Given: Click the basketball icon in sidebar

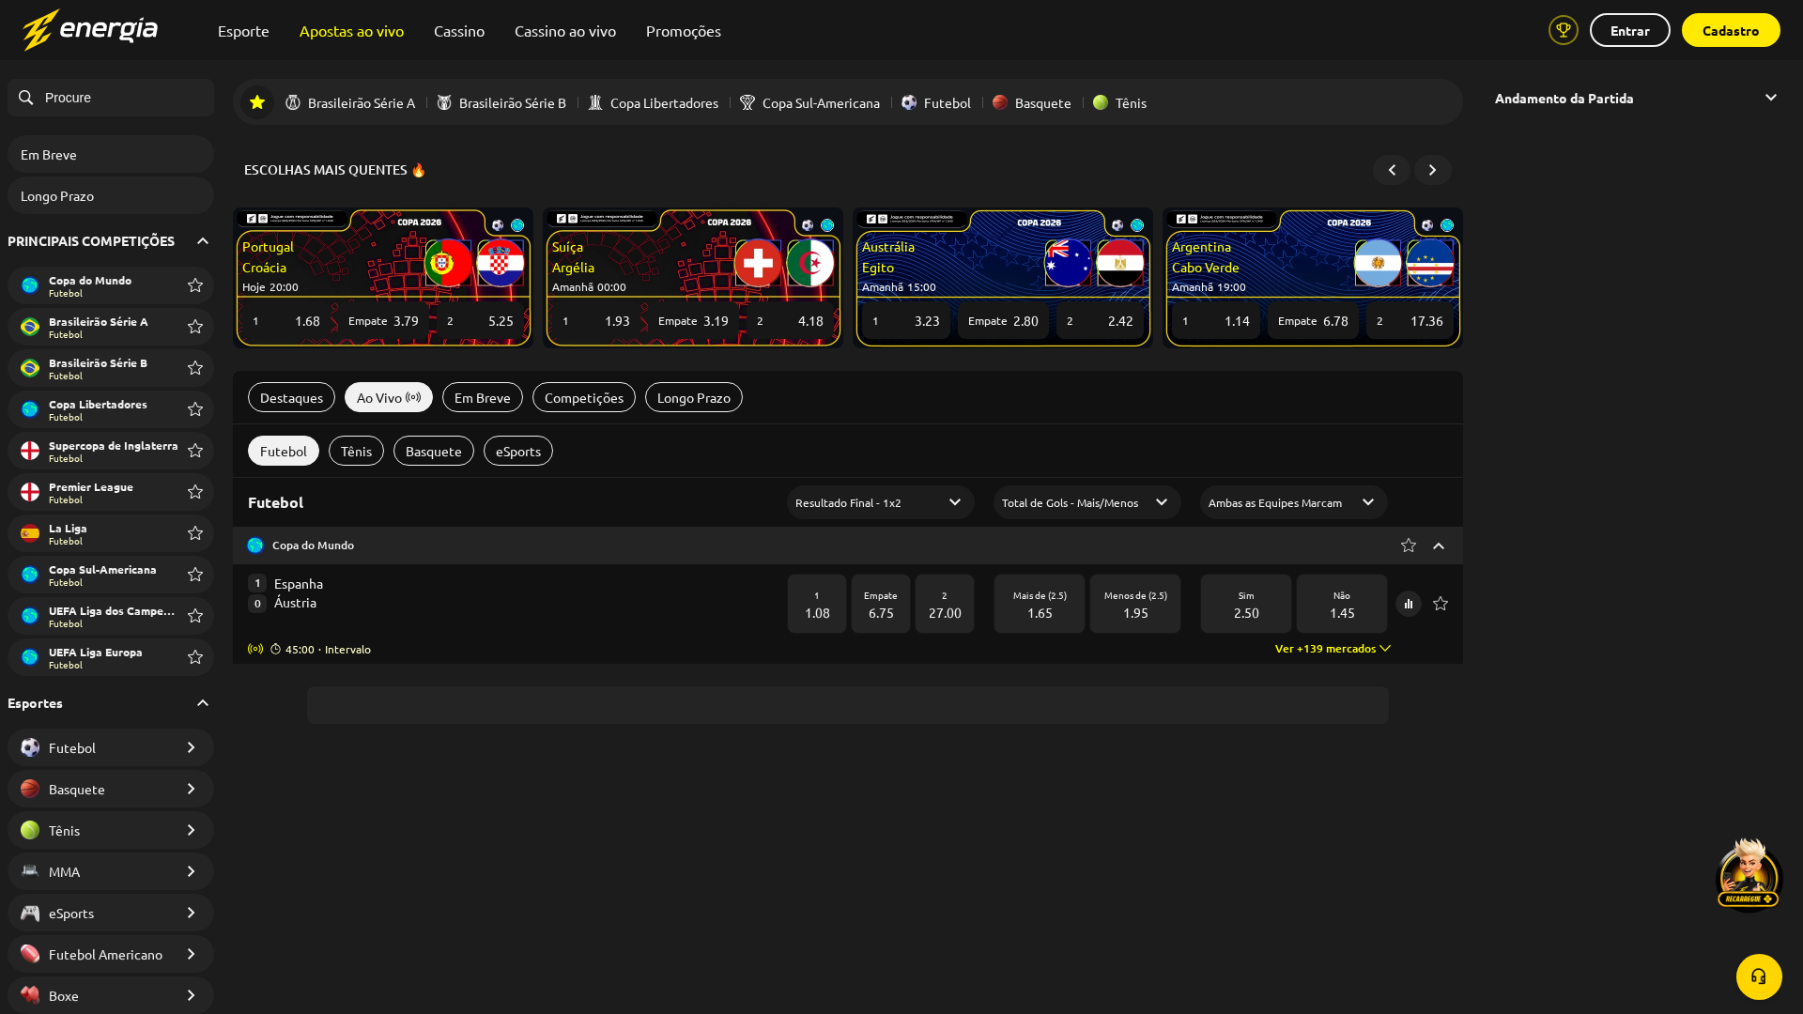Looking at the screenshot, I should tap(30, 789).
